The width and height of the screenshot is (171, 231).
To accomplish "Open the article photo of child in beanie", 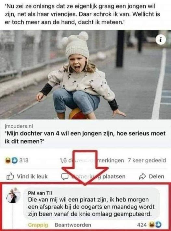I will [x=85, y=75].
